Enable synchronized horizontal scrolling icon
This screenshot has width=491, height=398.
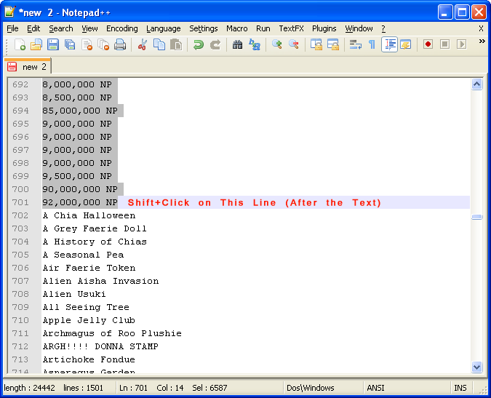click(333, 44)
